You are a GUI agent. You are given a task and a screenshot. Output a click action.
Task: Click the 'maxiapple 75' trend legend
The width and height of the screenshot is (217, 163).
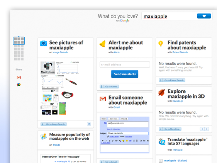point(63,161)
